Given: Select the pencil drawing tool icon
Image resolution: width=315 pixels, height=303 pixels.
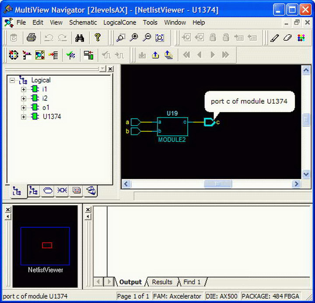Looking at the screenshot, I should click(274, 38).
